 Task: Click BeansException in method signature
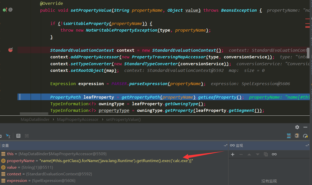point(239,10)
